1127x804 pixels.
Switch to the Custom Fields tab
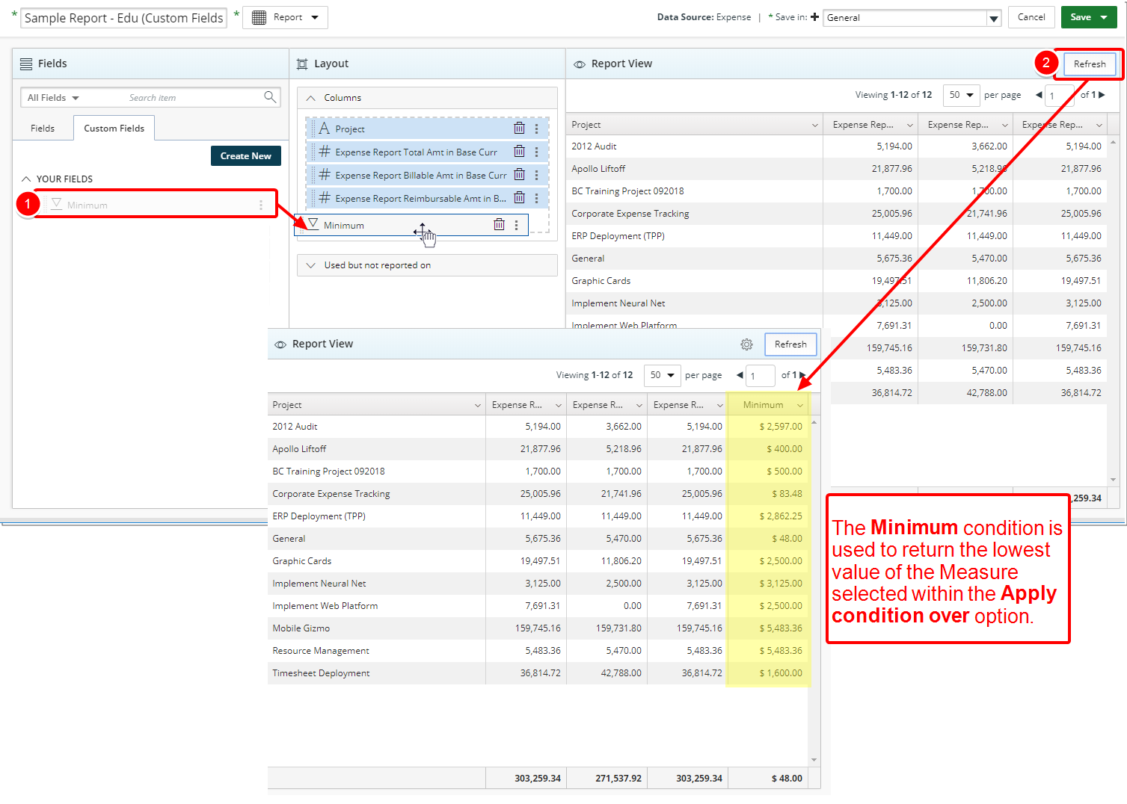[x=114, y=129]
